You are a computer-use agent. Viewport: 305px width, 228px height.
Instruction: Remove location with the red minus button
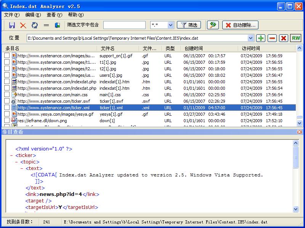272,38
